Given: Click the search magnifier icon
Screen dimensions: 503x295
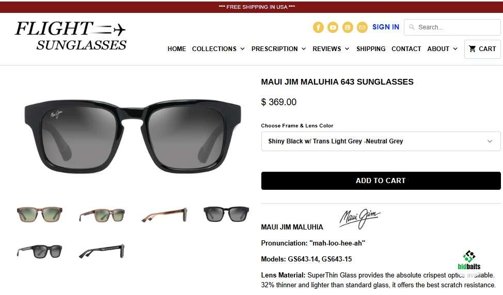Looking at the screenshot, I should (x=412, y=27).
